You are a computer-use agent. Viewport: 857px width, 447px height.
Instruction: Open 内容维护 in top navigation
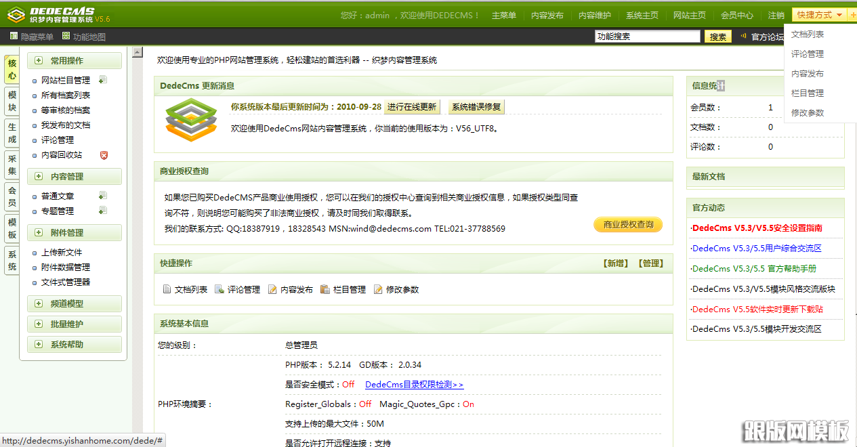595,16
